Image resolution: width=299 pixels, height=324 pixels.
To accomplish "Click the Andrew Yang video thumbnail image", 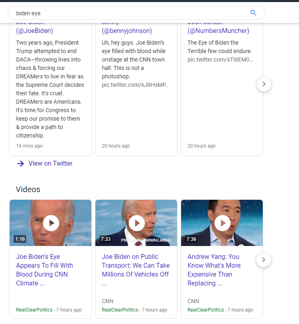I will point(222,223).
